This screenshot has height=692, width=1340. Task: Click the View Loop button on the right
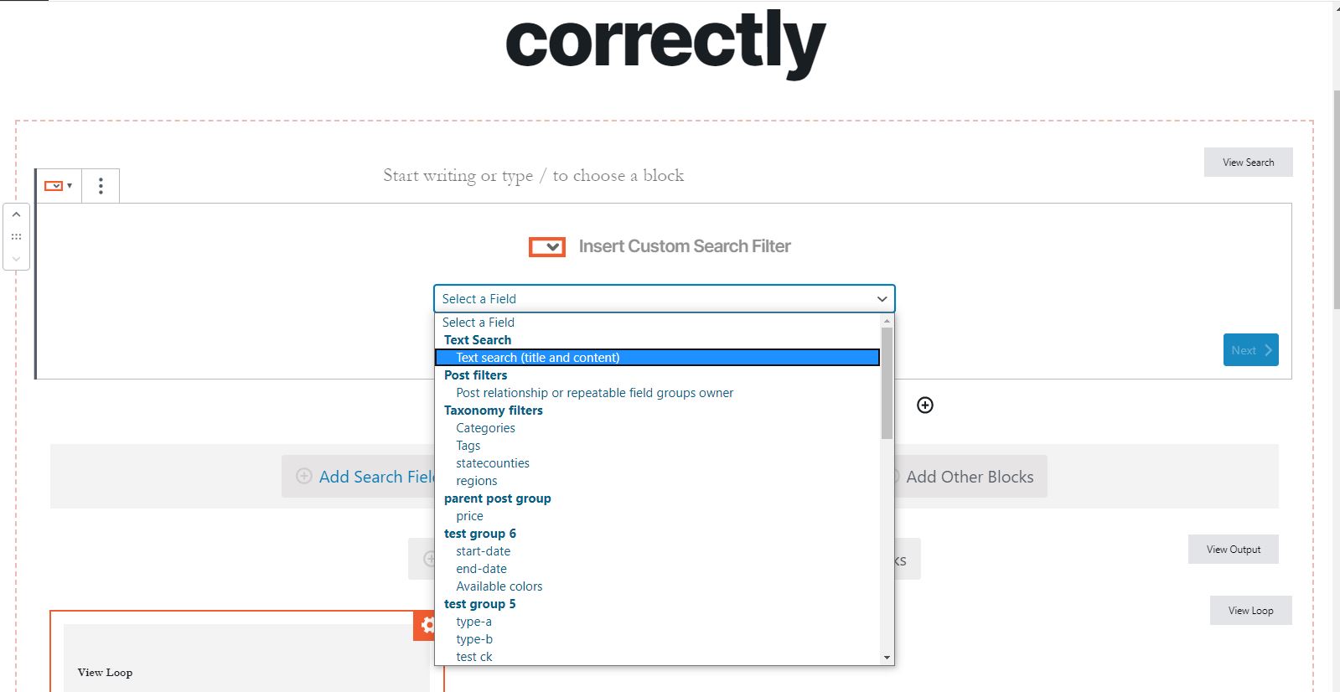[1250, 611]
